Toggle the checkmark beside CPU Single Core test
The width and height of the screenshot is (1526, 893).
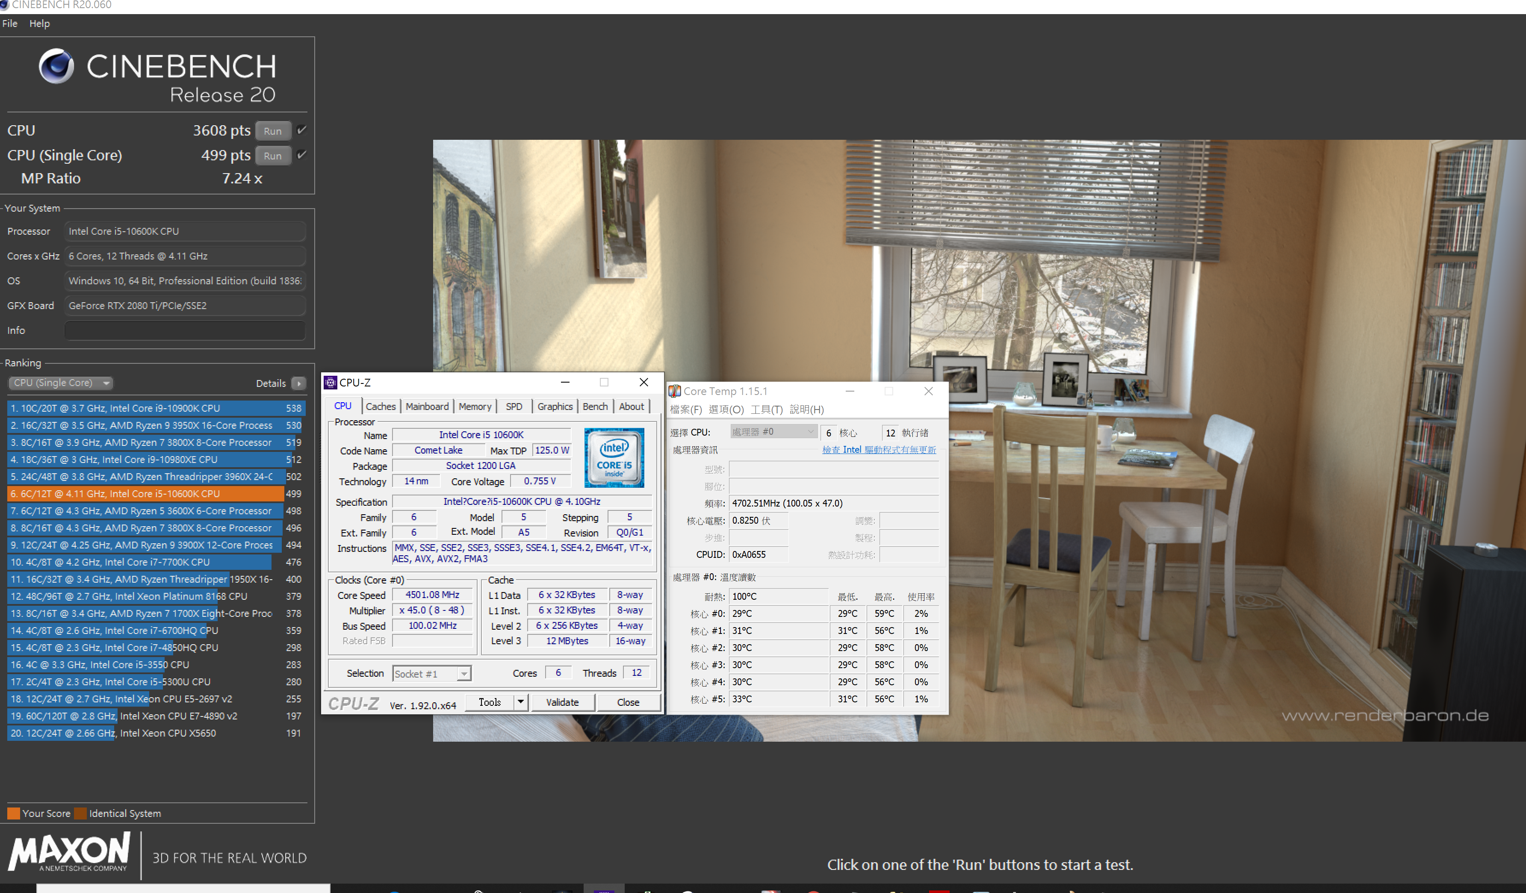click(x=301, y=155)
